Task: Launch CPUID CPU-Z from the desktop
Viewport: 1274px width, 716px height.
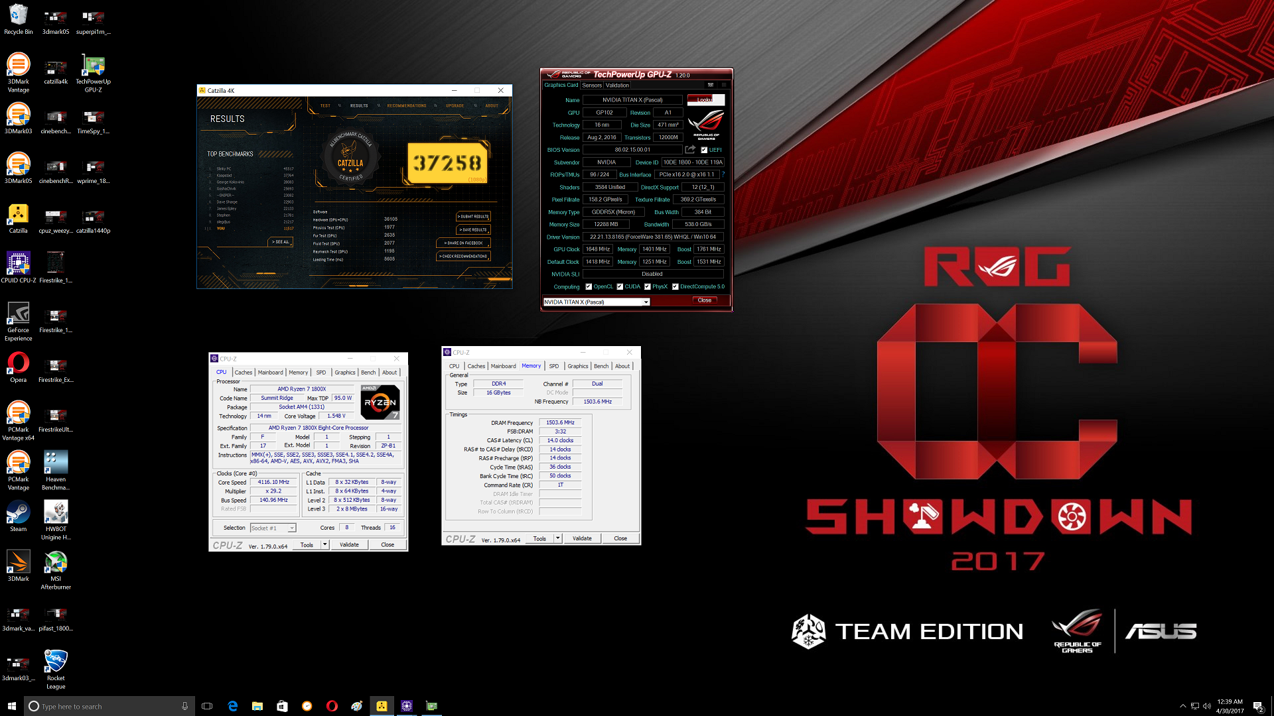Action: pyautogui.click(x=18, y=268)
